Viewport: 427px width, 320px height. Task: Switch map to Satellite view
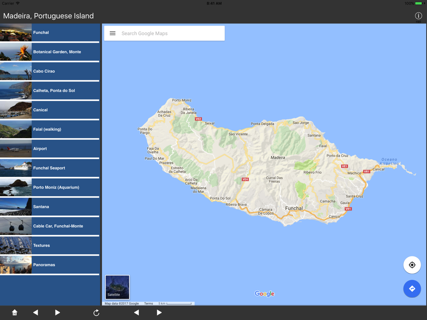point(117,287)
